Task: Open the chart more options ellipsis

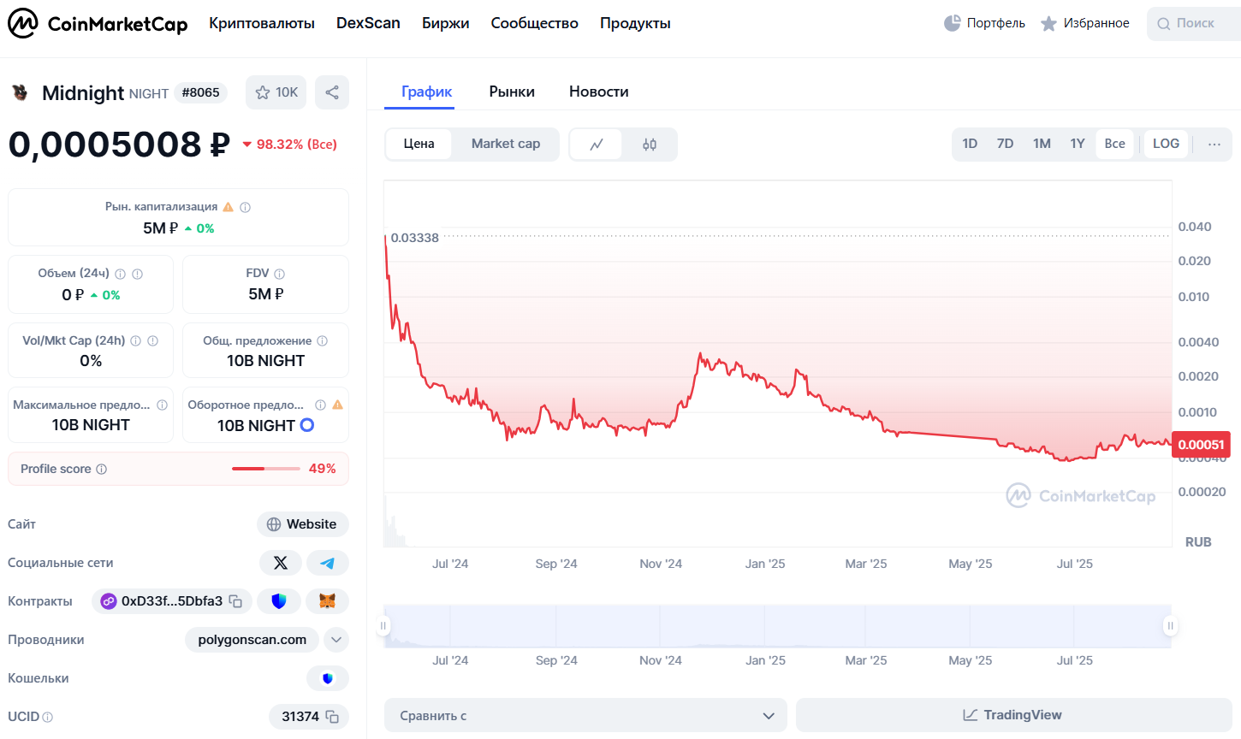Action: pos(1214,144)
